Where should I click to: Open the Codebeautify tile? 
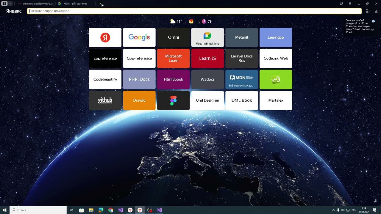[x=105, y=79]
